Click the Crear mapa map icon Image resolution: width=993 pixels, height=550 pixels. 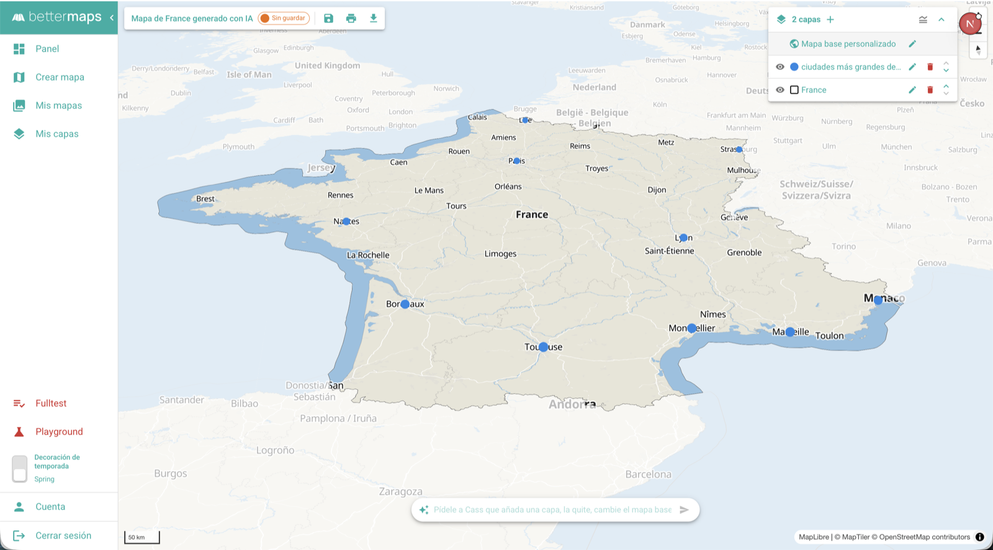point(19,78)
